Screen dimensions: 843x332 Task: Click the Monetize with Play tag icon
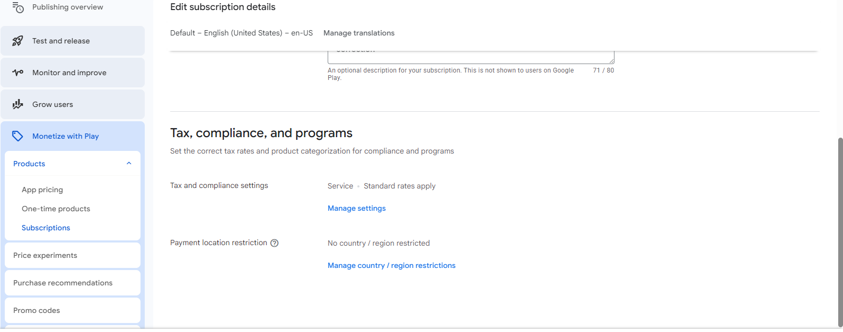[18, 136]
